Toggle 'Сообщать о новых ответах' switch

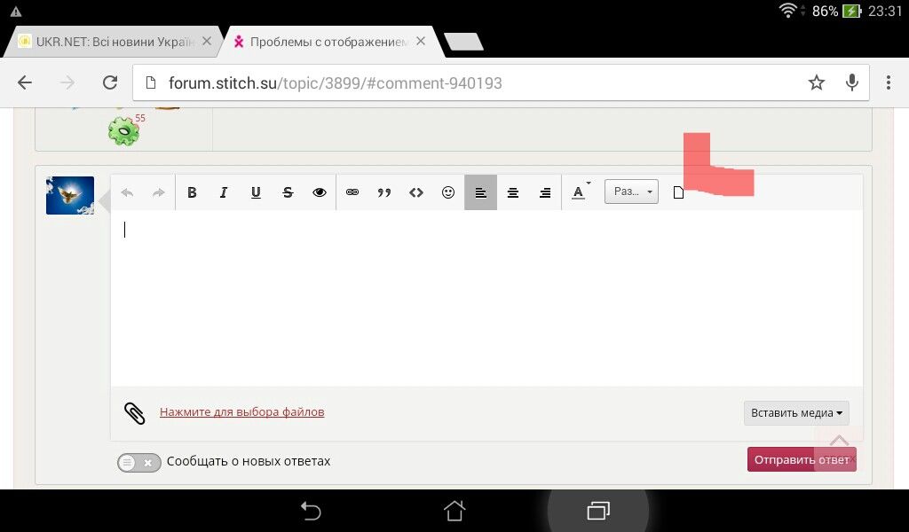[x=139, y=462]
